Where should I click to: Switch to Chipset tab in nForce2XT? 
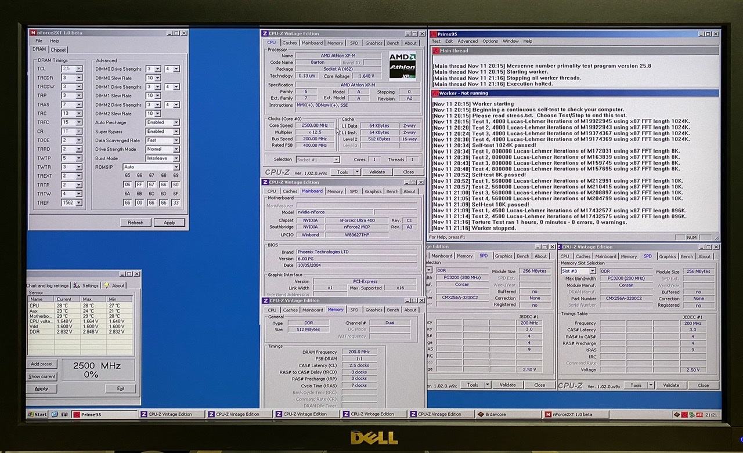point(59,50)
